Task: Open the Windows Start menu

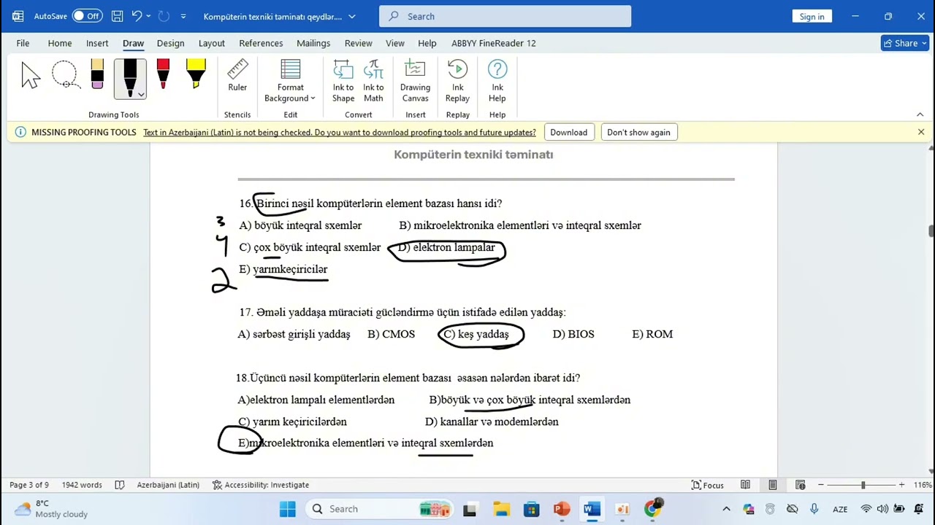Action: (288, 509)
